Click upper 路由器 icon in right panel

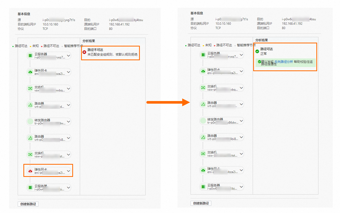click(x=203, y=104)
